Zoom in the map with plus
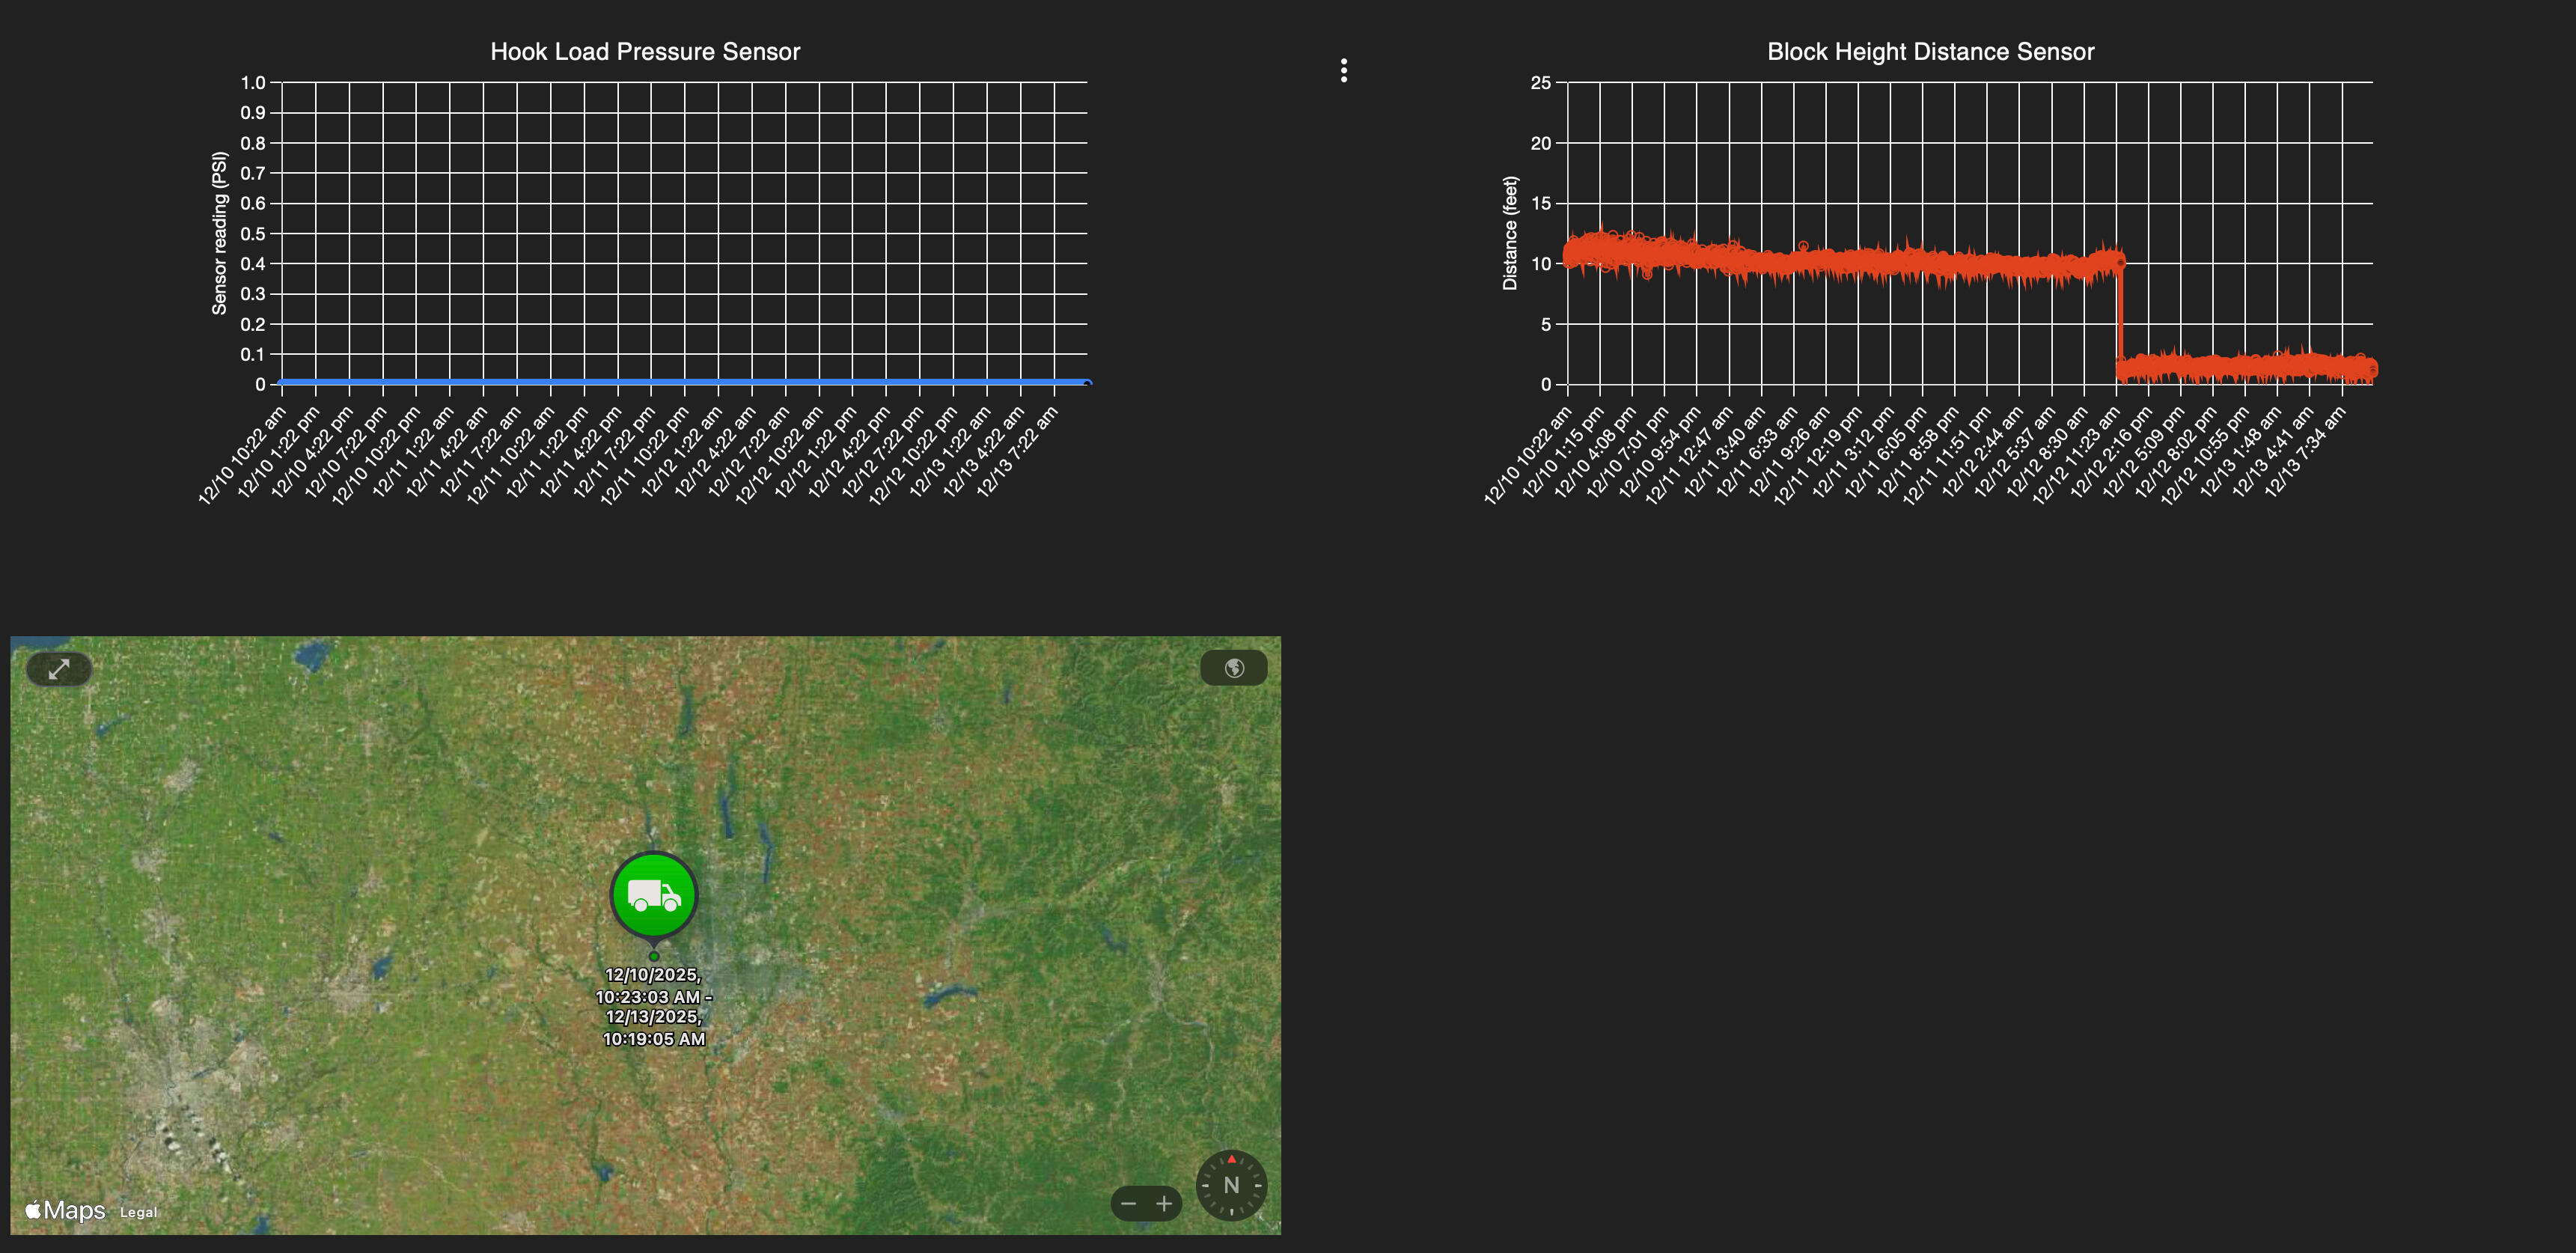2576x1253 pixels. (x=1164, y=1203)
